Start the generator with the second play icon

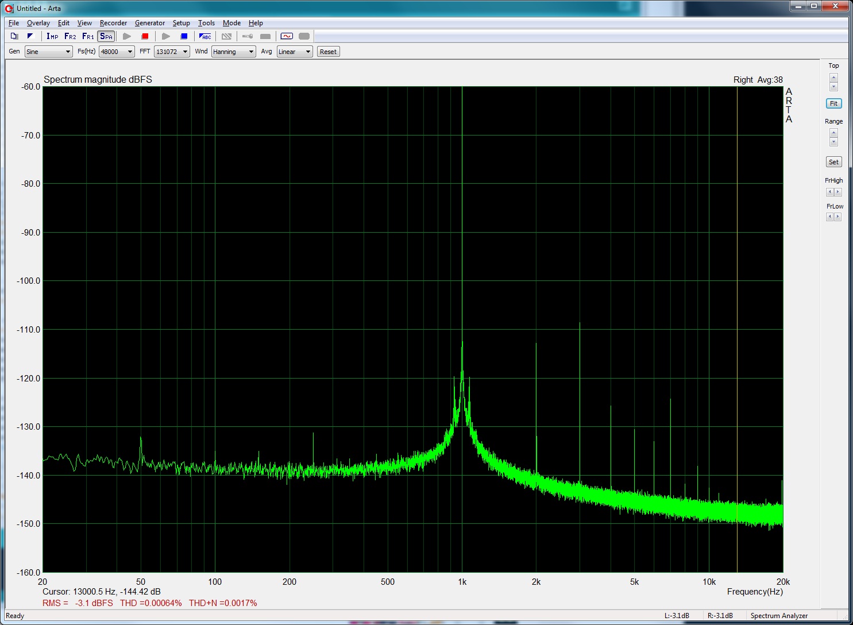click(166, 36)
